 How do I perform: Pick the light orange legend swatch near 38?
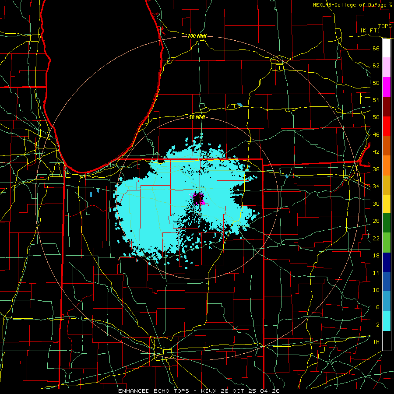pos(387,165)
